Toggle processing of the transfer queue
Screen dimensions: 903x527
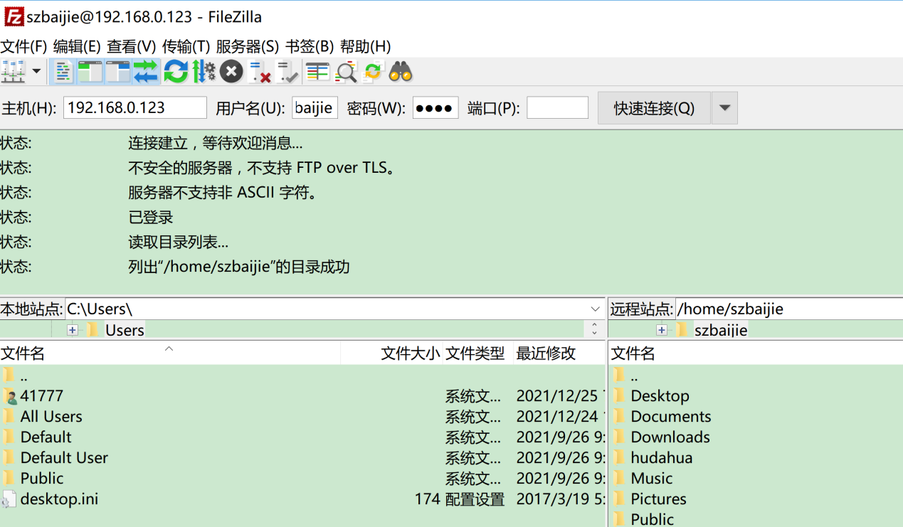[204, 72]
